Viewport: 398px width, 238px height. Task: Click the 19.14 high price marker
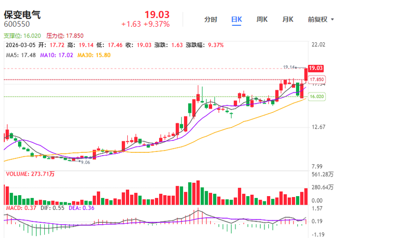pyautogui.click(x=289, y=67)
